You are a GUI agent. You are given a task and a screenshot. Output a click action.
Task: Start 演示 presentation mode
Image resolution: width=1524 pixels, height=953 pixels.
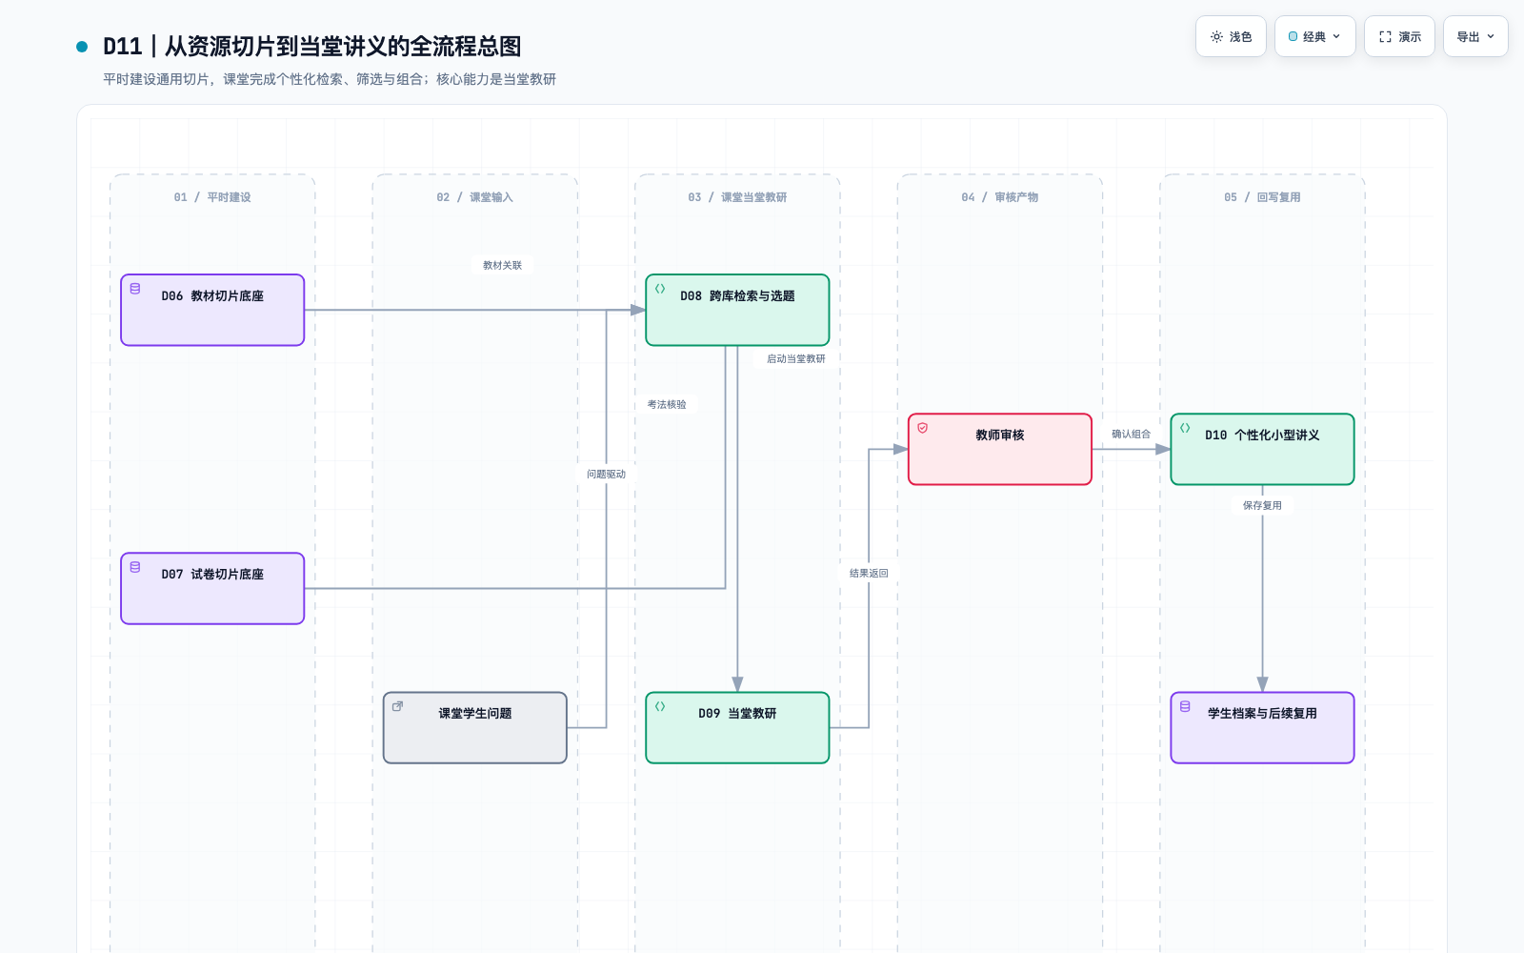pyautogui.click(x=1399, y=36)
